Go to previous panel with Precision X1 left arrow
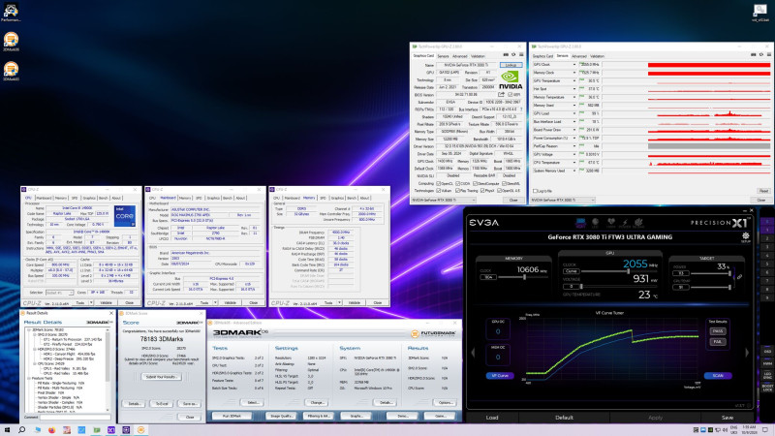Screen dimensions: 775x436 (473, 353)
